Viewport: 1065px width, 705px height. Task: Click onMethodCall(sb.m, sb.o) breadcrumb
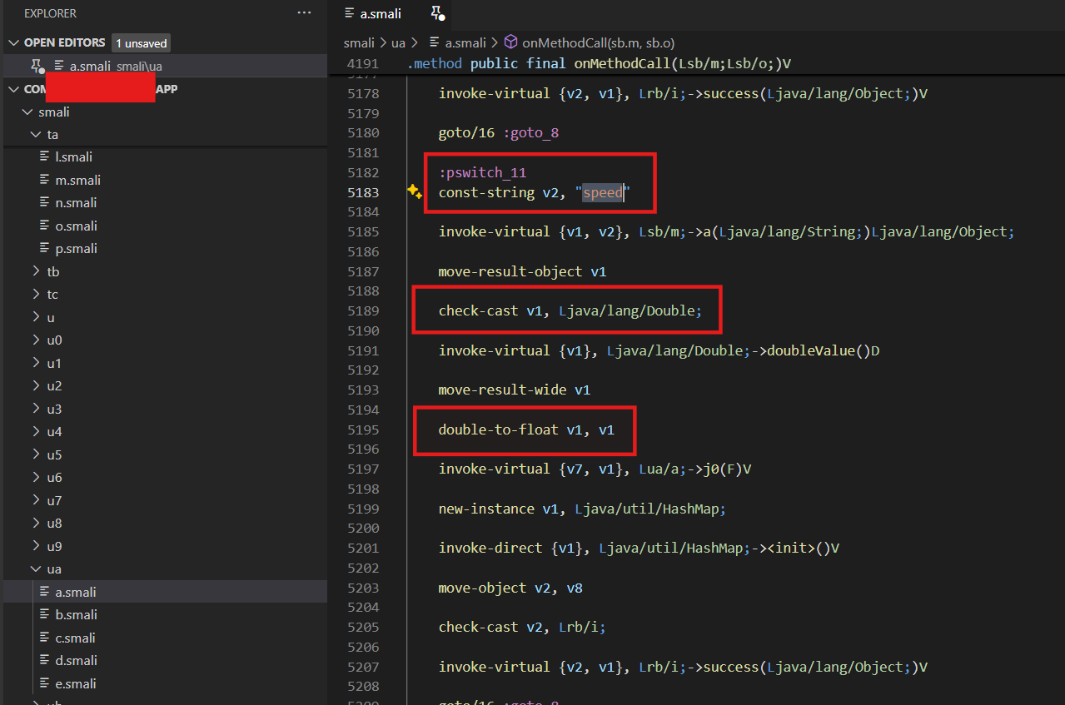coord(598,42)
